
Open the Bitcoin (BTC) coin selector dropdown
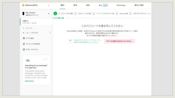pos(36,5)
